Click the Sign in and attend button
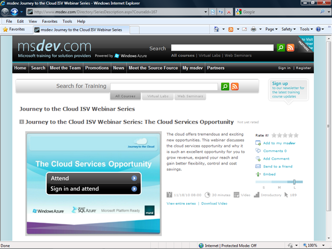 pos(93,189)
